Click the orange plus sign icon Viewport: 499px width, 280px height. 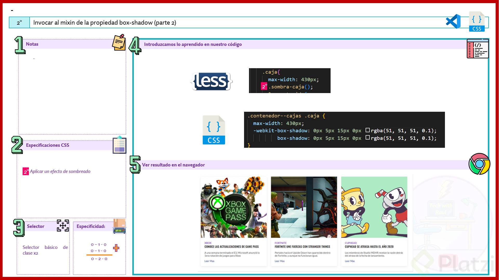point(116,248)
